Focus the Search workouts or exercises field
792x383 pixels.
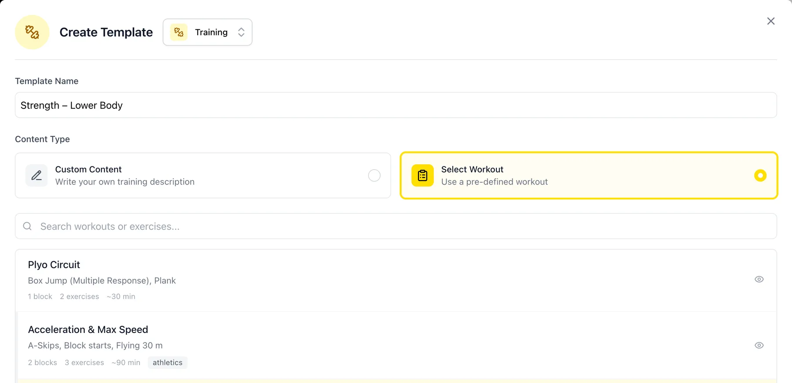pos(396,226)
